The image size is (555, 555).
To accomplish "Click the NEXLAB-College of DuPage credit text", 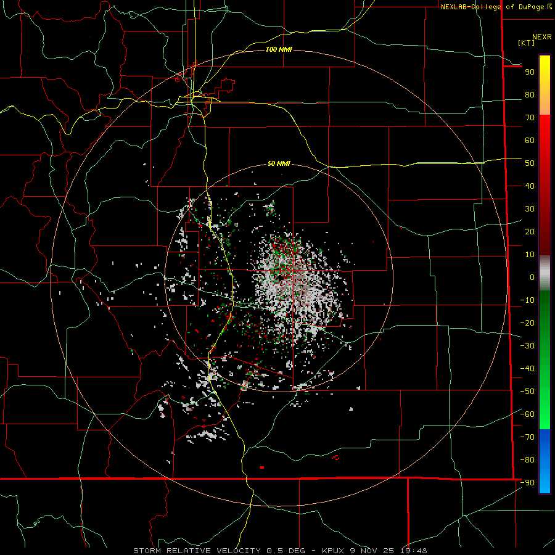I will coord(496,7).
